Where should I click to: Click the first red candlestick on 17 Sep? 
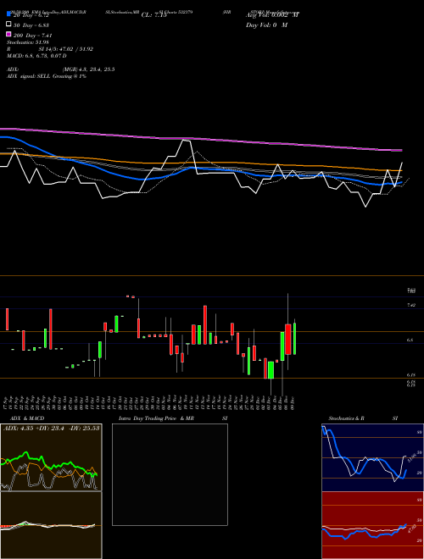click(x=7, y=319)
